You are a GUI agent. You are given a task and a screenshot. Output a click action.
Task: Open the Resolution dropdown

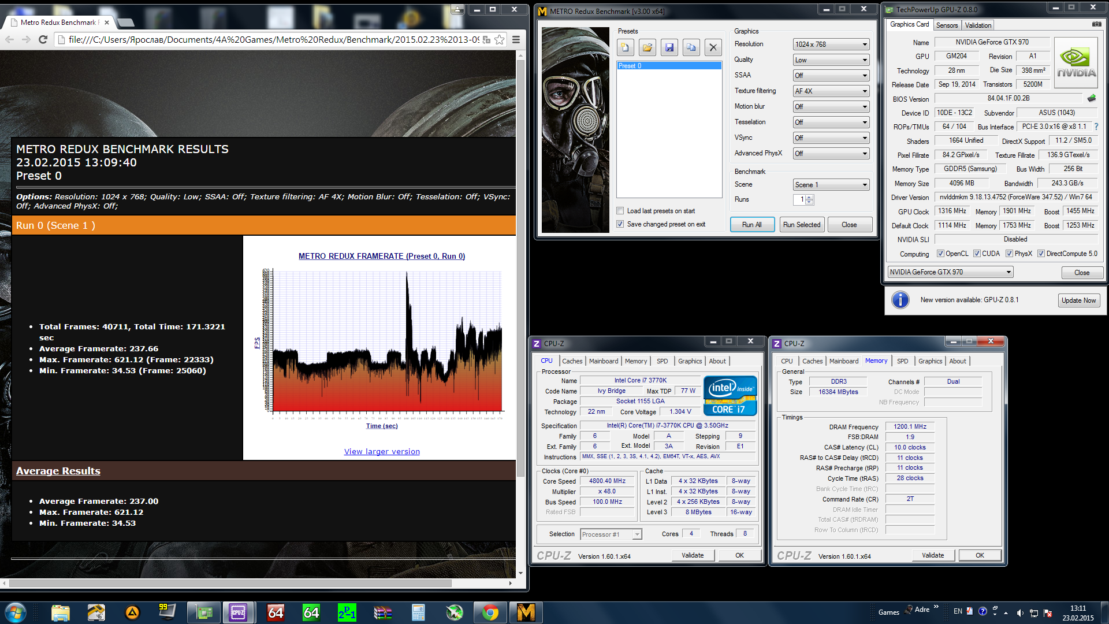[831, 44]
